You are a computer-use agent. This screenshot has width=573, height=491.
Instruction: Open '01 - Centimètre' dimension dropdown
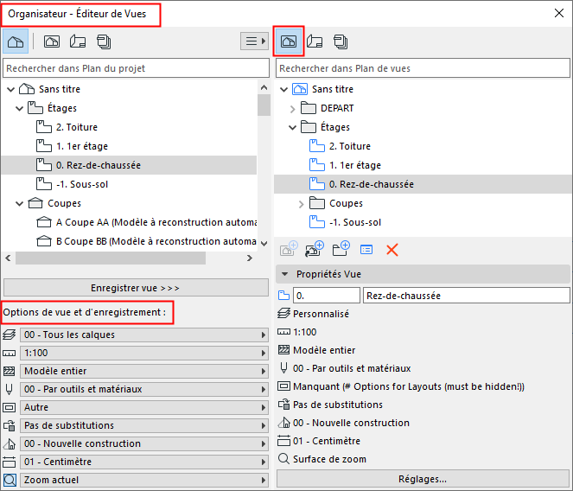tap(144, 462)
